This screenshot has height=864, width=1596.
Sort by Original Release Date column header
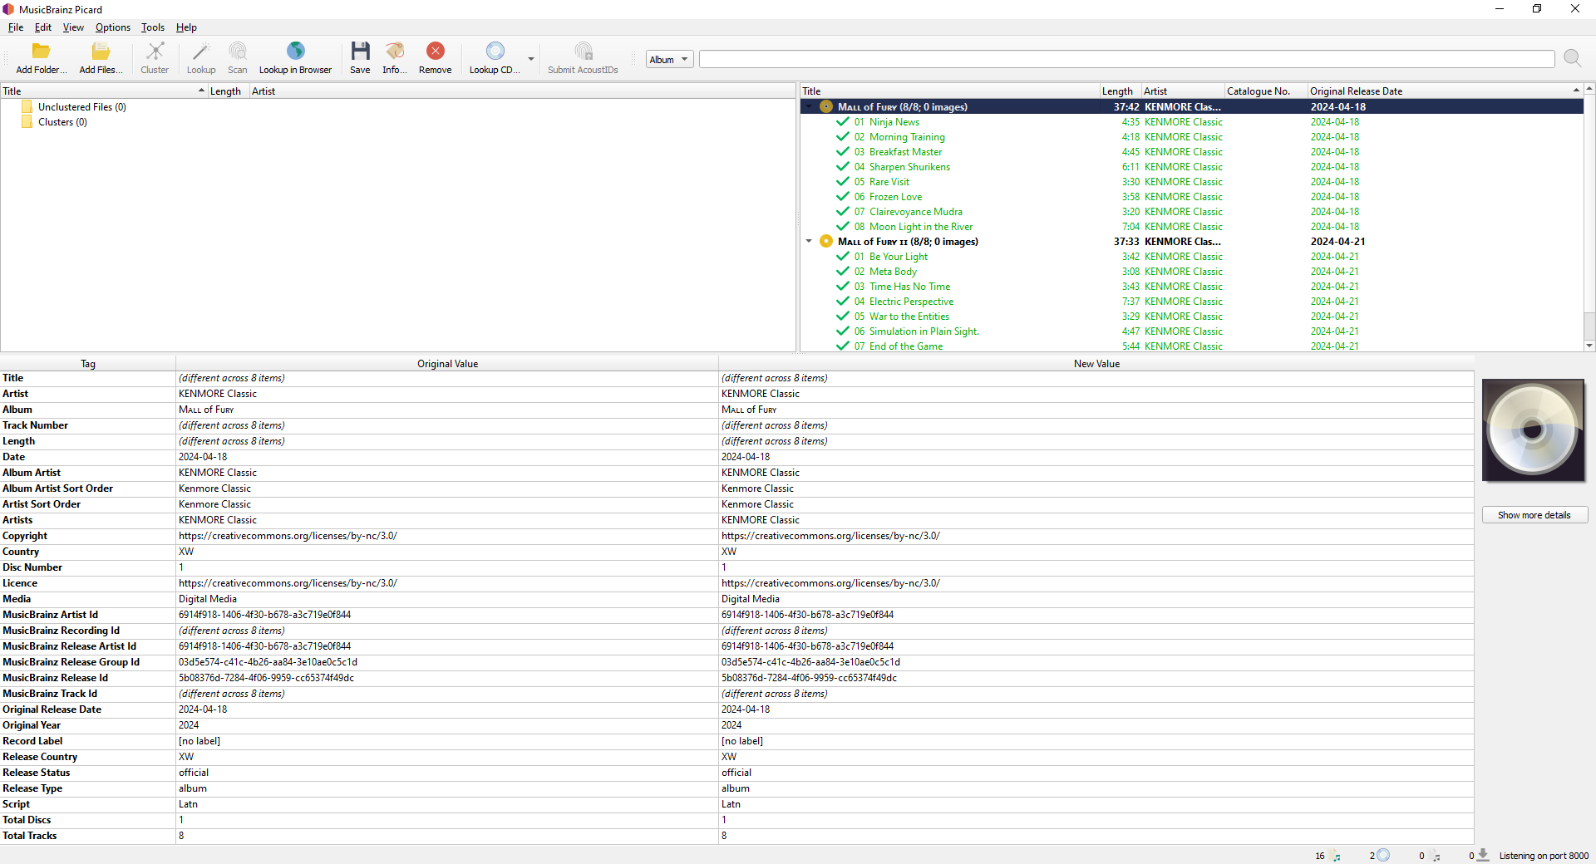click(1356, 91)
